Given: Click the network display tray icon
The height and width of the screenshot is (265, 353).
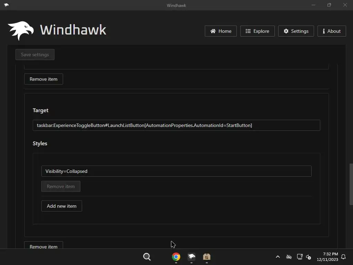Looking at the screenshot, I should pos(300,257).
